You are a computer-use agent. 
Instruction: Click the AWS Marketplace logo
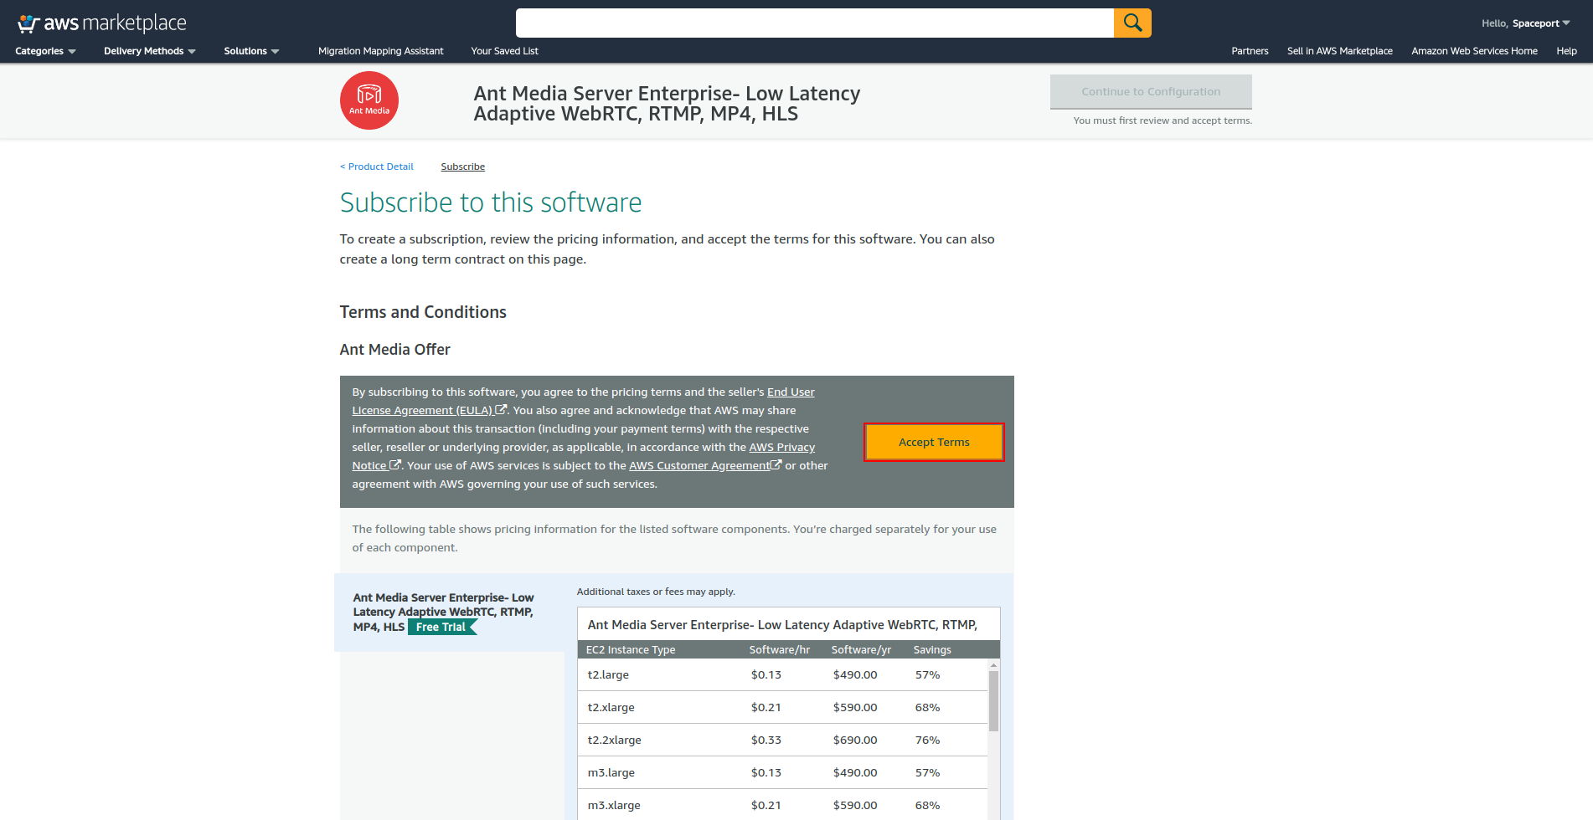tap(101, 23)
